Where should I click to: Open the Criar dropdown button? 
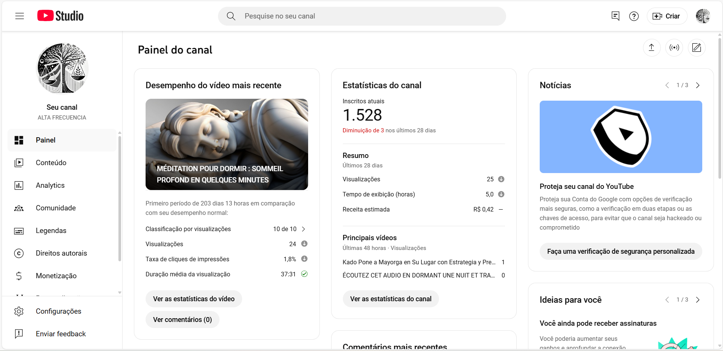667,16
